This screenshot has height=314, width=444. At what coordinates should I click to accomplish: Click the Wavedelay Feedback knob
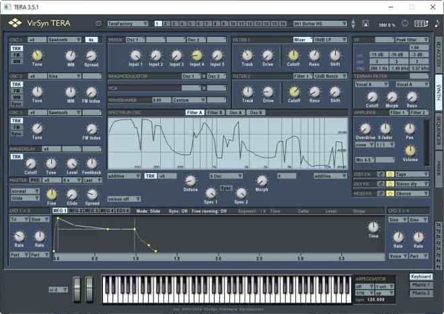point(91,164)
